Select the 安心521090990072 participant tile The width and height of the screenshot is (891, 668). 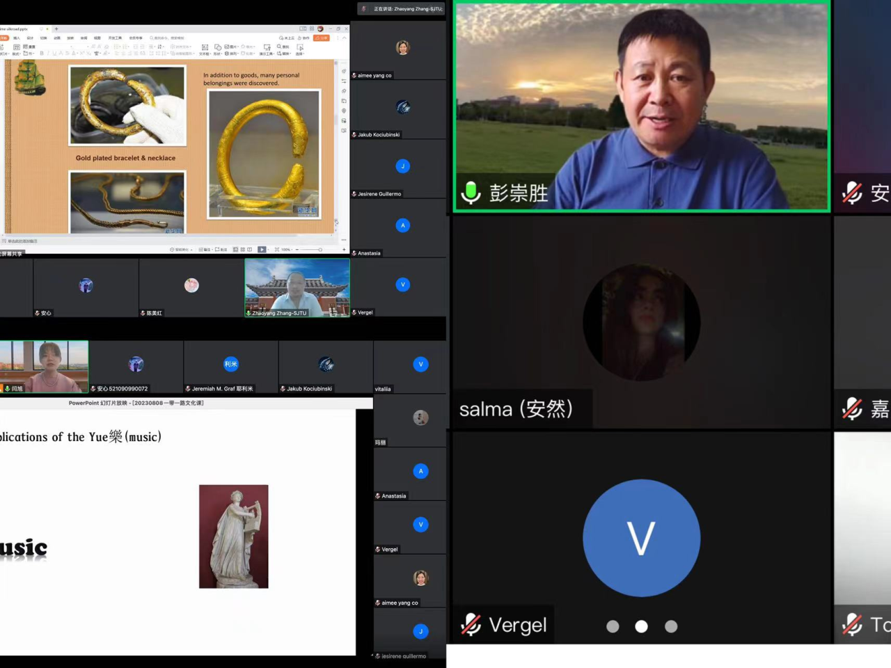pyautogui.click(x=136, y=367)
